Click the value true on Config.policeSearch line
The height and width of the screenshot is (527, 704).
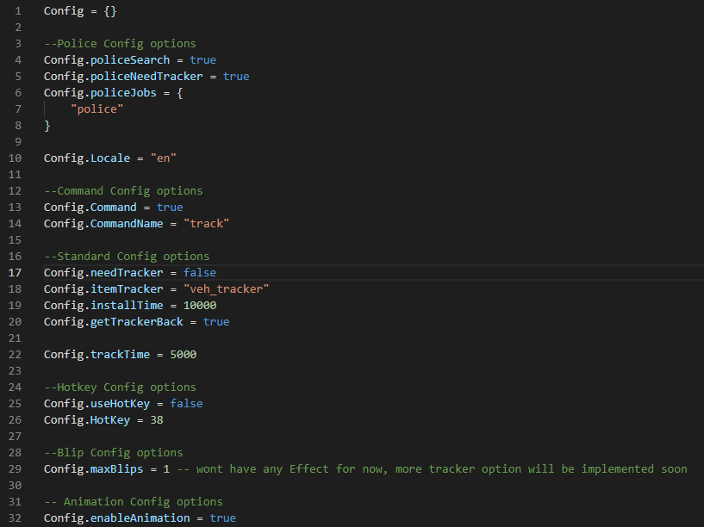tap(202, 59)
